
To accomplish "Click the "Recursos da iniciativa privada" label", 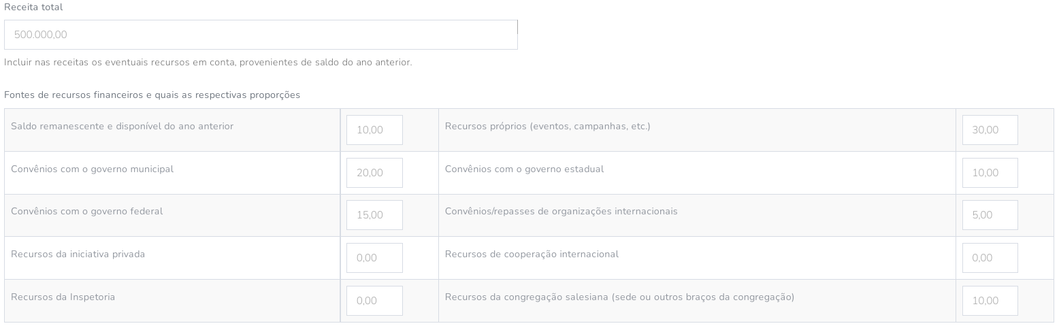I will [78, 255].
